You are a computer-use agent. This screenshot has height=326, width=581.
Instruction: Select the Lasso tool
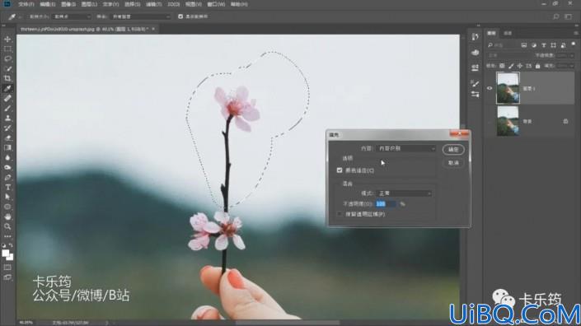point(7,58)
